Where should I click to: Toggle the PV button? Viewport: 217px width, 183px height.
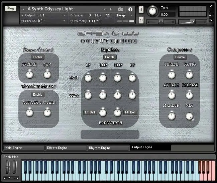(211, 20)
